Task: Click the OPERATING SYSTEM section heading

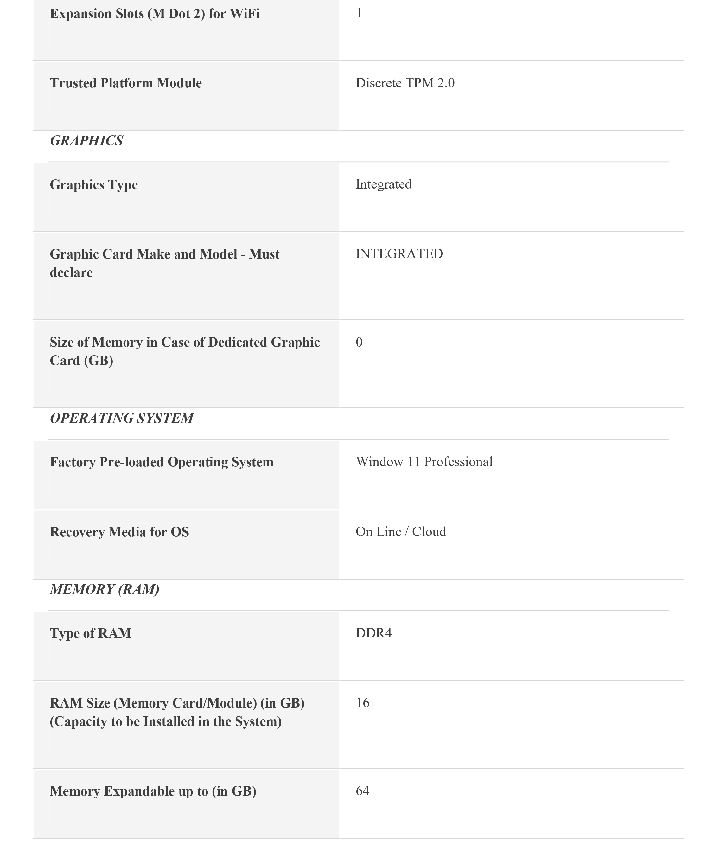Action: (122, 418)
